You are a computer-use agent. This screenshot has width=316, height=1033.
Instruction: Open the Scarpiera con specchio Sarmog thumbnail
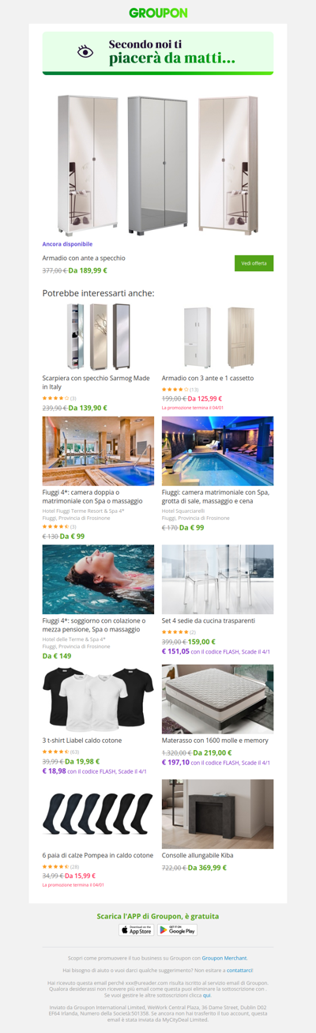coord(98,337)
